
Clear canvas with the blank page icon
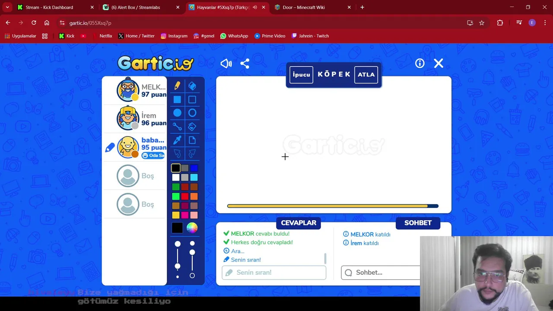(192, 140)
